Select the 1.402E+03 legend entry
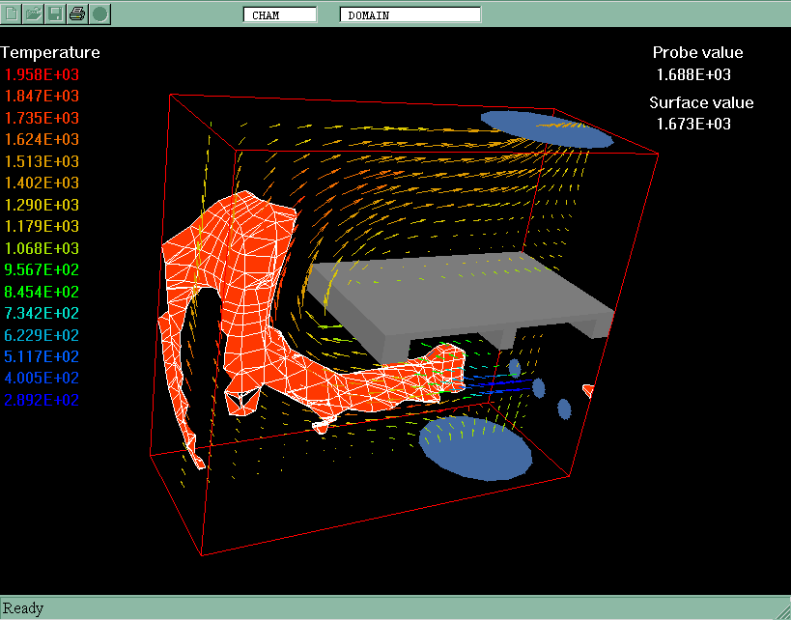 point(42,183)
